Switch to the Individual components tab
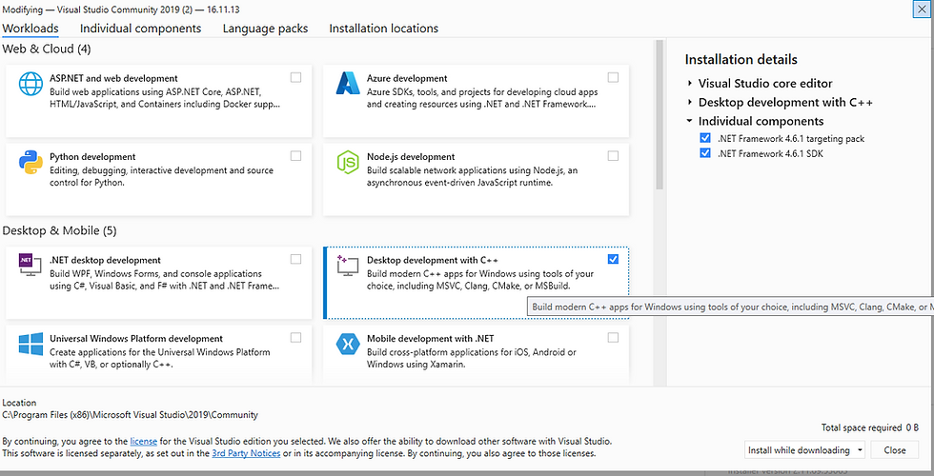 click(x=140, y=29)
